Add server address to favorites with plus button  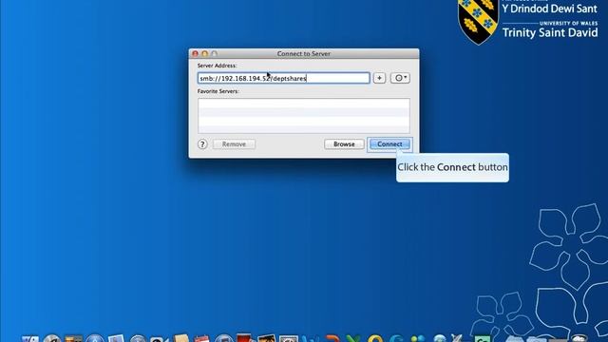(379, 78)
